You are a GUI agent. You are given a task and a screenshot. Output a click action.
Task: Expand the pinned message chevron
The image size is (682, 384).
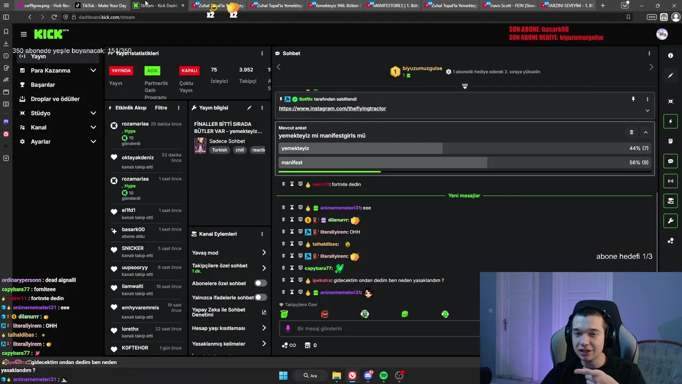[x=647, y=111]
